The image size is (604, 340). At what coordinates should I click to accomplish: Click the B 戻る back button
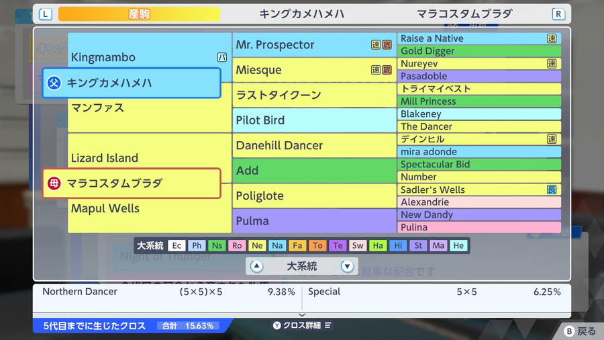(x=579, y=331)
